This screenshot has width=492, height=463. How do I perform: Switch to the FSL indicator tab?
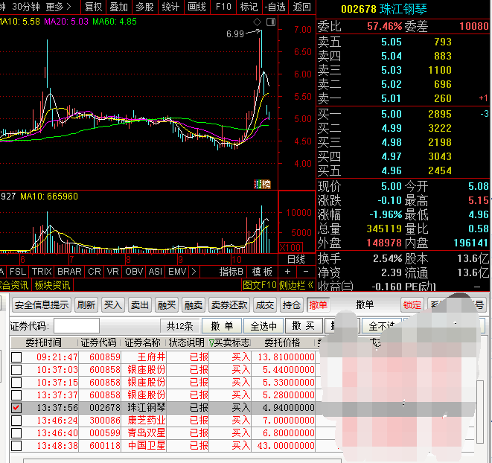pyautogui.click(x=18, y=272)
